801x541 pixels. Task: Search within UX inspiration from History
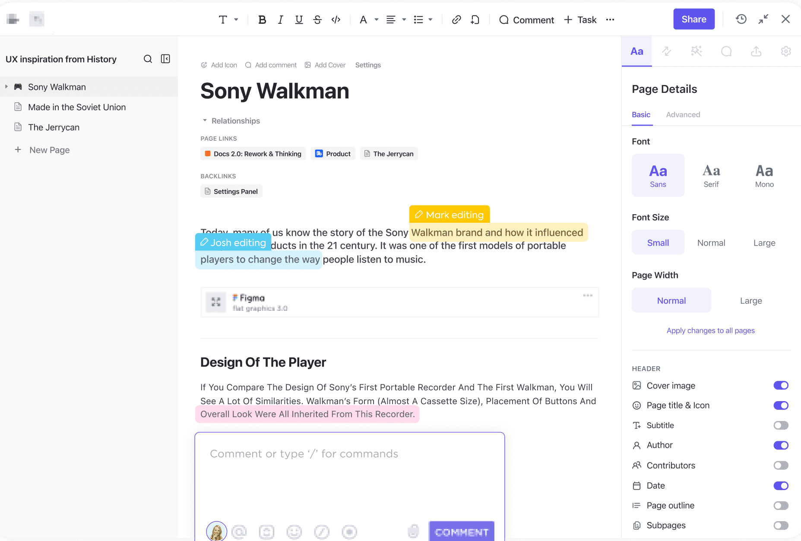click(x=148, y=59)
